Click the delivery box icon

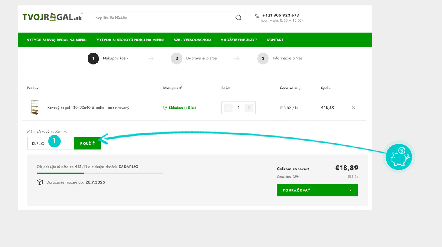40,182
